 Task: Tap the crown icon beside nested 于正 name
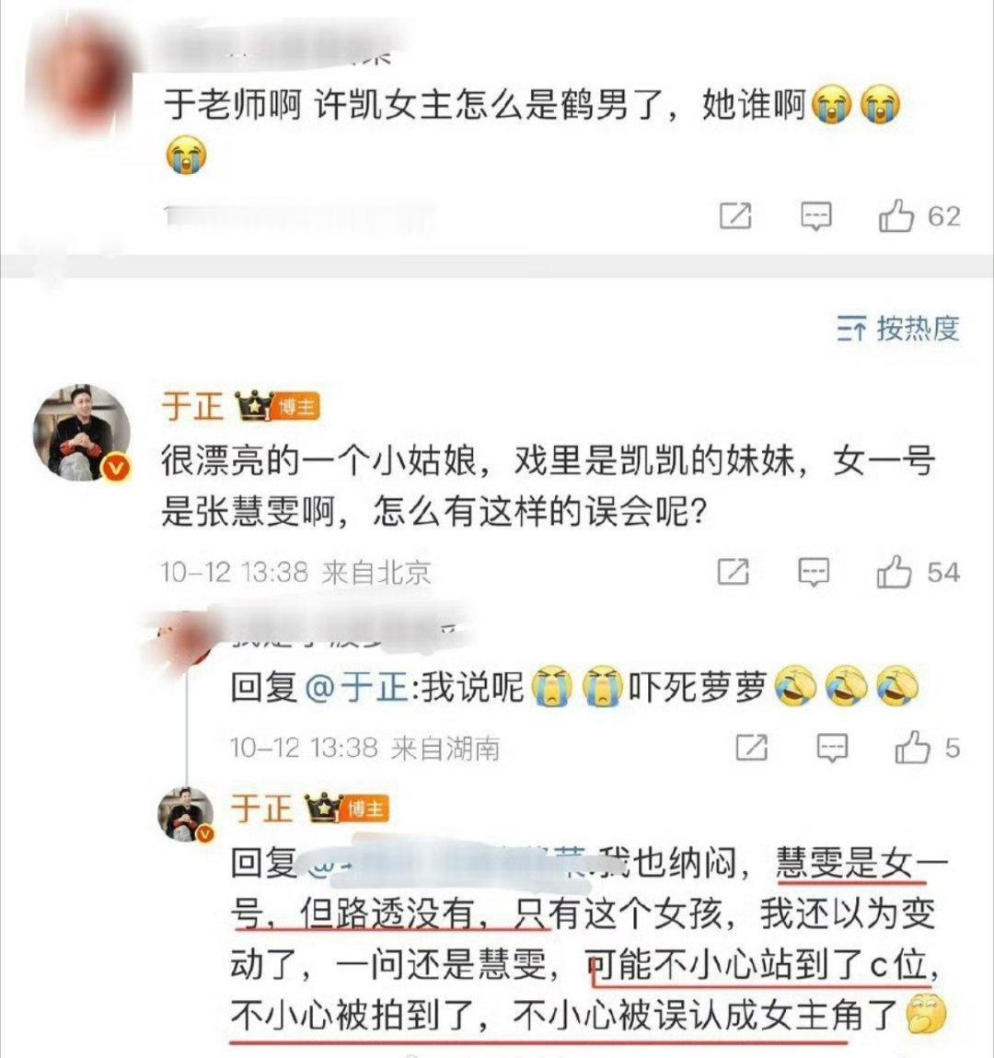pyautogui.click(x=324, y=807)
